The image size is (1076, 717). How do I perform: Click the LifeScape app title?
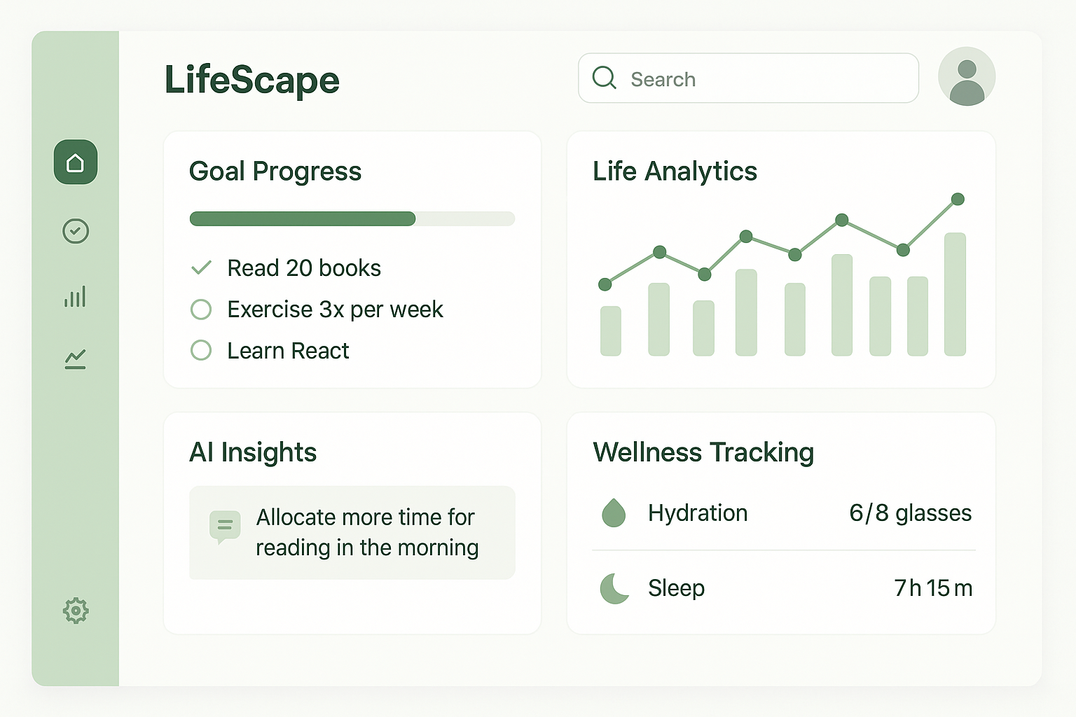coord(251,80)
